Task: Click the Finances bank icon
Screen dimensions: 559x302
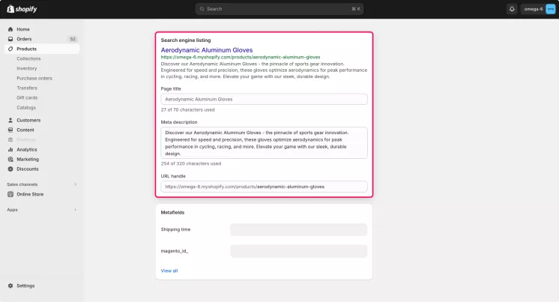Action: (x=10, y=139)
